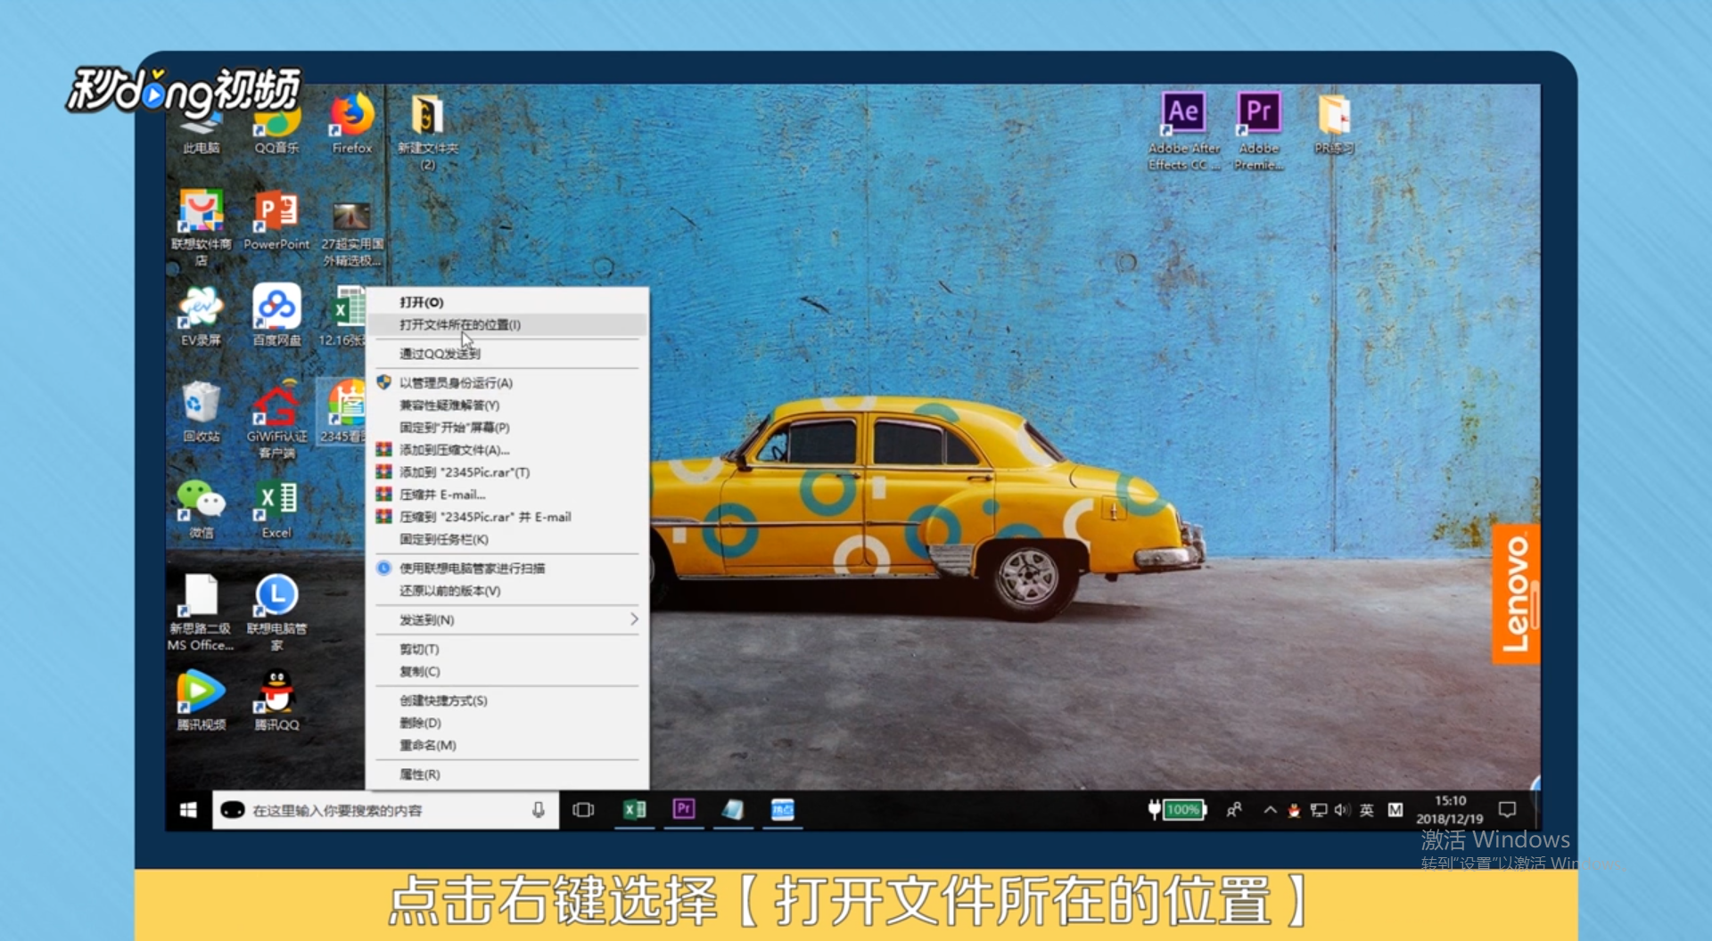Switch to Excel on the taskbar

point(634,810)
